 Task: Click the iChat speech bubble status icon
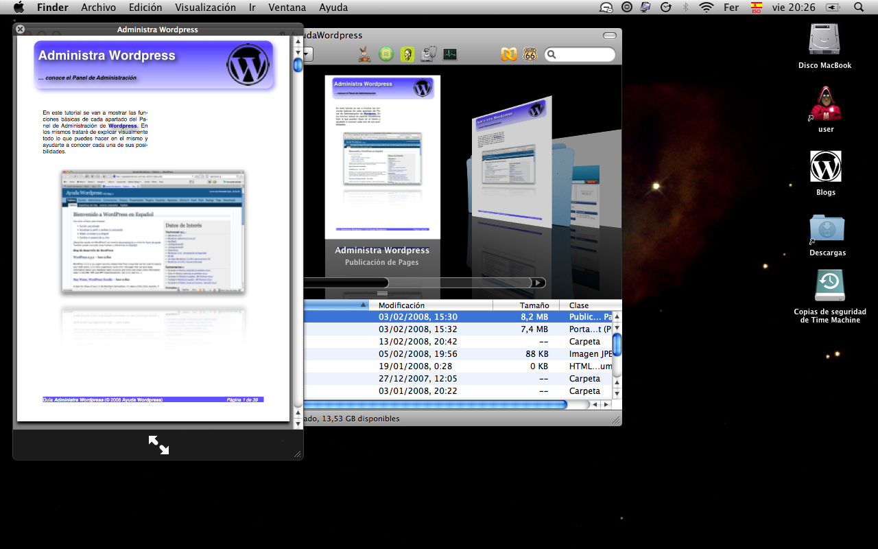(606, 8)
